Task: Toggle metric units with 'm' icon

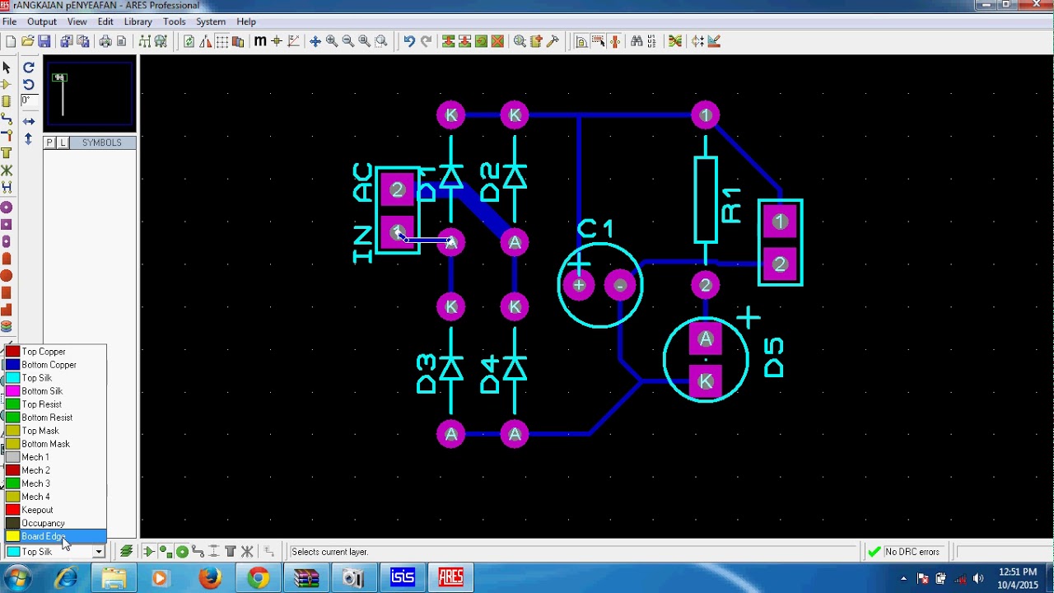Action: 260,41
